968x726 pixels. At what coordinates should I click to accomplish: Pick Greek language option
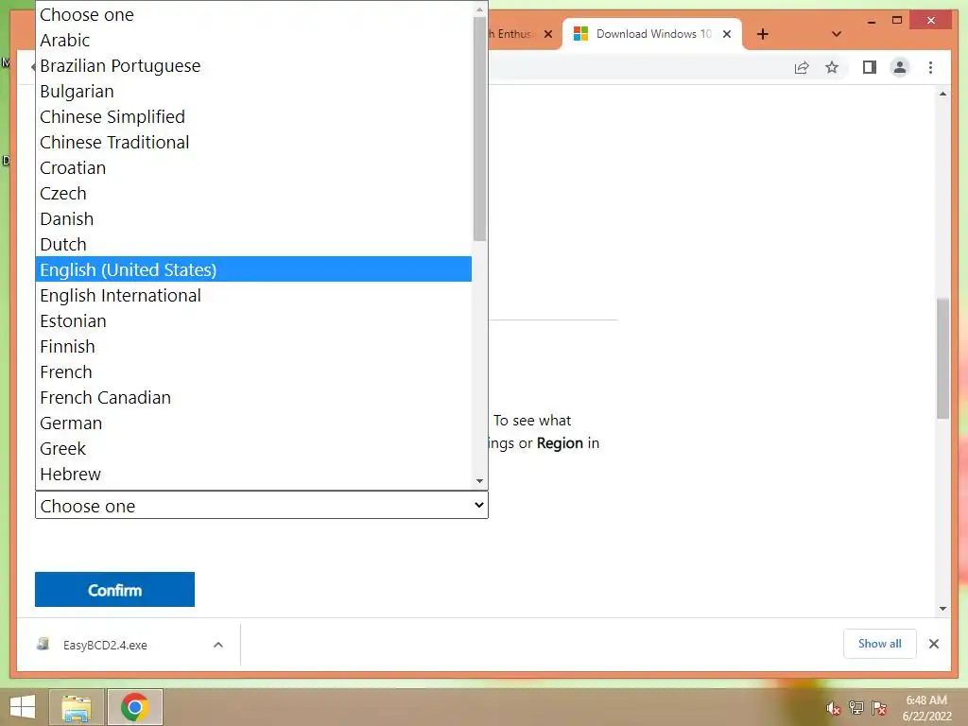click(x=253, y=448)
